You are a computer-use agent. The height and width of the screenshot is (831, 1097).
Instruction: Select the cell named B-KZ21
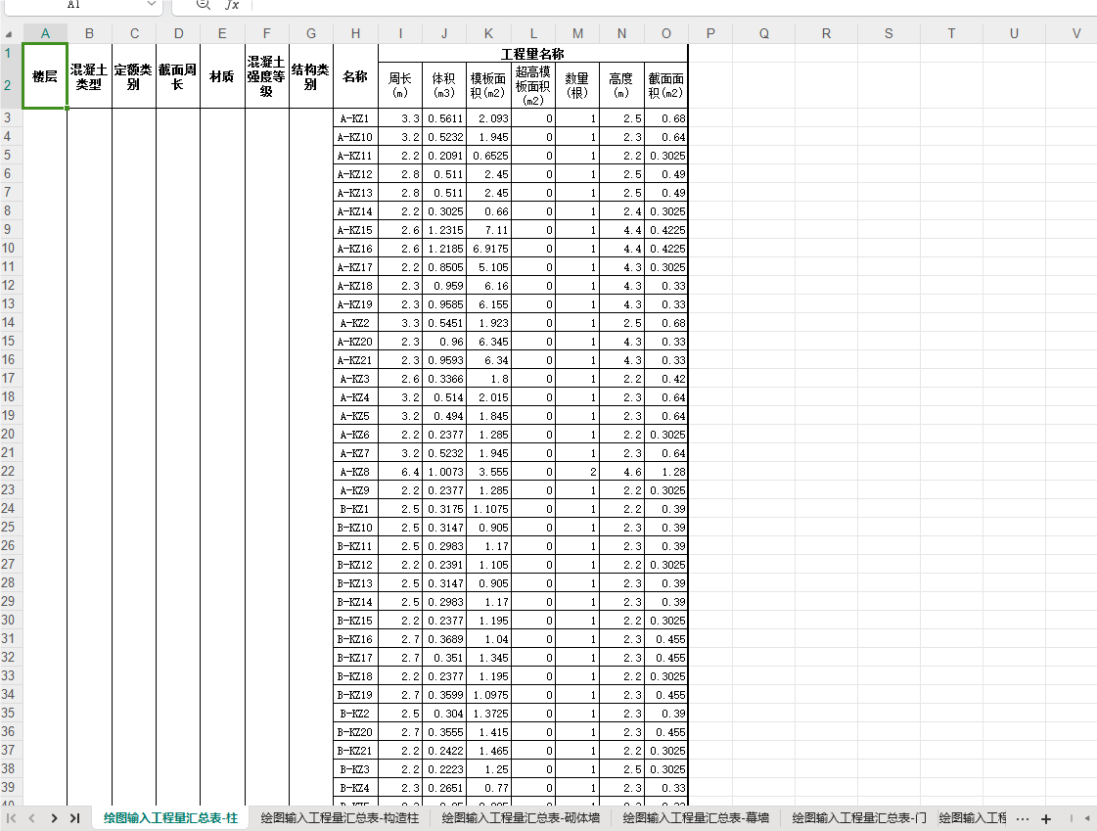[x=355, y=751]
